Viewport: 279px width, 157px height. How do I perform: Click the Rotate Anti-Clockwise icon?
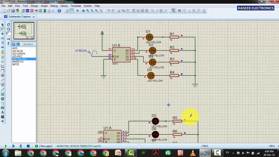pyautogui.click(x=8, y=29)
